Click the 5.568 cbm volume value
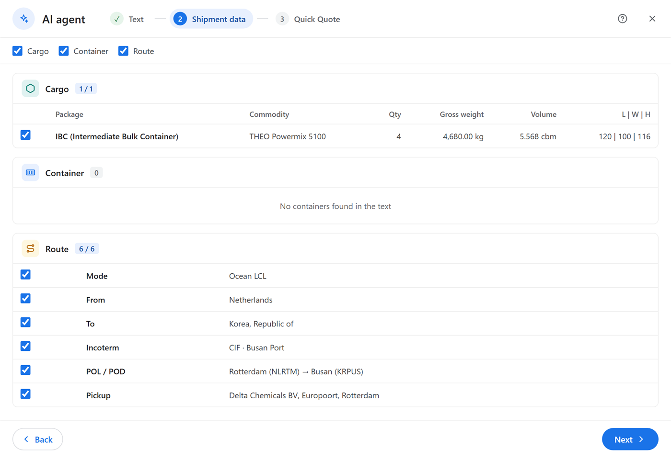 click(x=538, y=136)
